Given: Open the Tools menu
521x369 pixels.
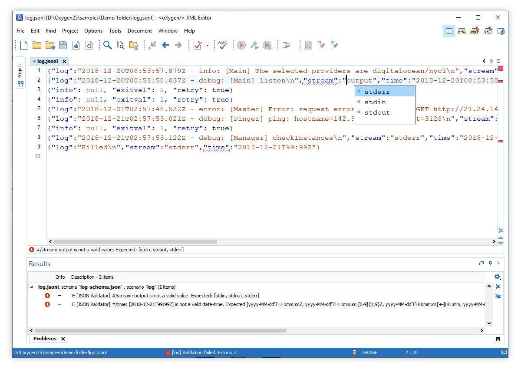Looking at the screenshot, I should [x=115, y=31].
